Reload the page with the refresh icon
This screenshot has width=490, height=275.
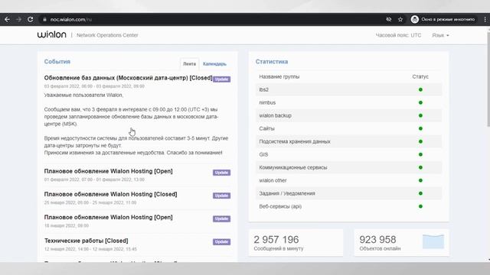[x=31, y=19]
